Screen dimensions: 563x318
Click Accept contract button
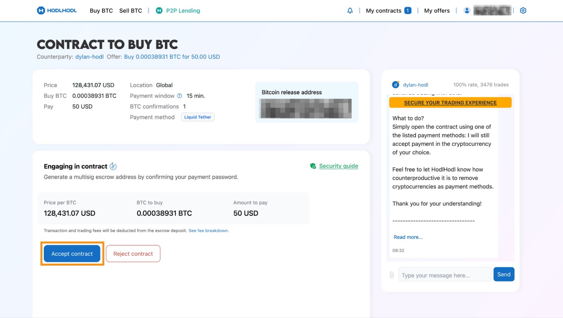72,254
